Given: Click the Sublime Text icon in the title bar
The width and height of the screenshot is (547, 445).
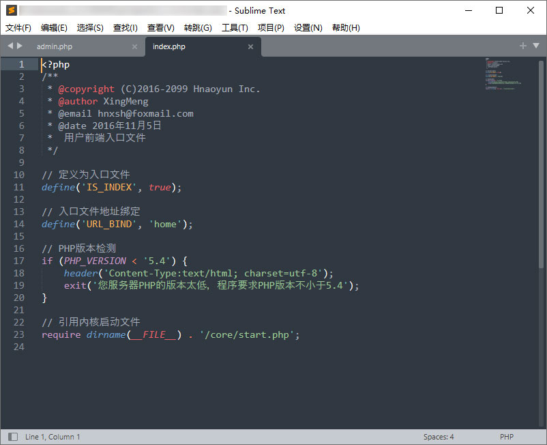Looking at the screenshot, I should (x=10, y=10).
